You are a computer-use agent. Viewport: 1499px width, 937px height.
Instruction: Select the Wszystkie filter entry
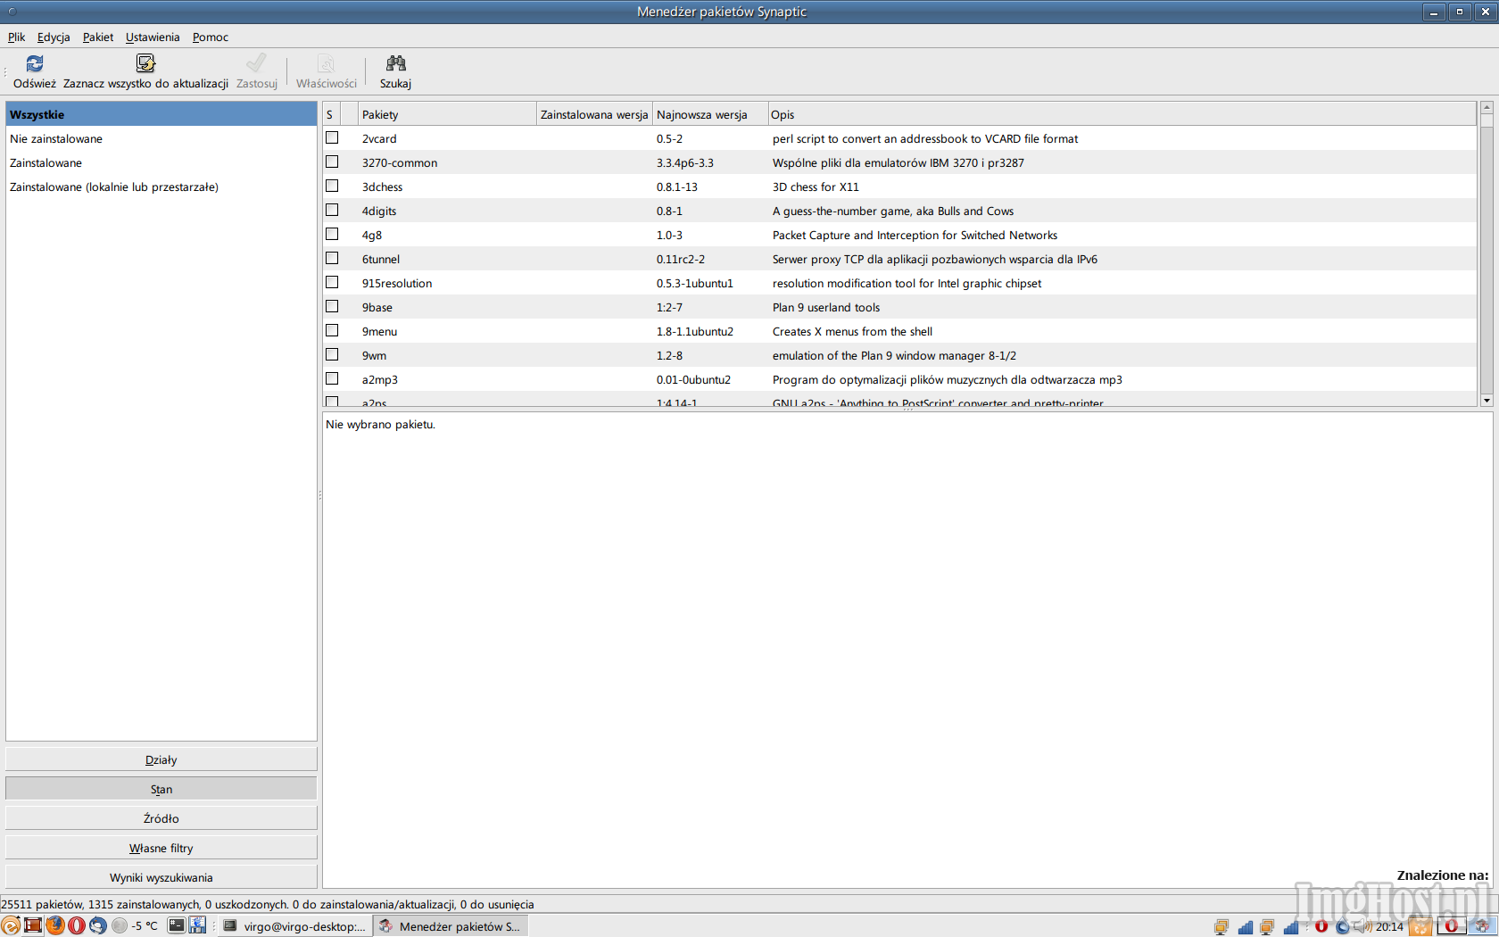(161, 114)
